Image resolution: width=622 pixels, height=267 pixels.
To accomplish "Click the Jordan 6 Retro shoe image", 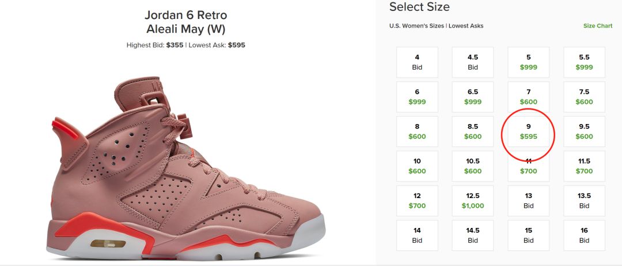I will coord(185,172).
